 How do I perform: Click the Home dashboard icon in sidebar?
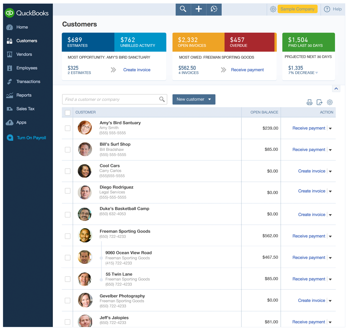(10, 27)
